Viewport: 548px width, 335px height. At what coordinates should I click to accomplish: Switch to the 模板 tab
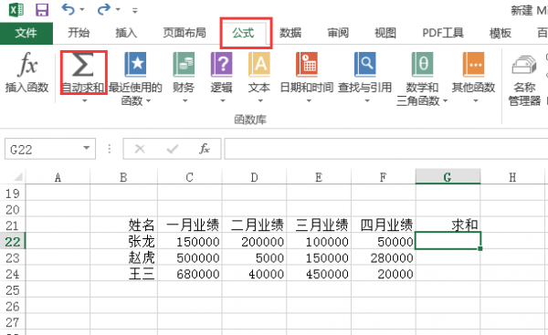(501, 33)
